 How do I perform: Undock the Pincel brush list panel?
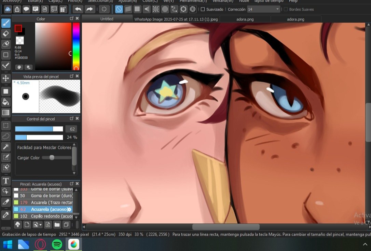click(x=72, y=184)
